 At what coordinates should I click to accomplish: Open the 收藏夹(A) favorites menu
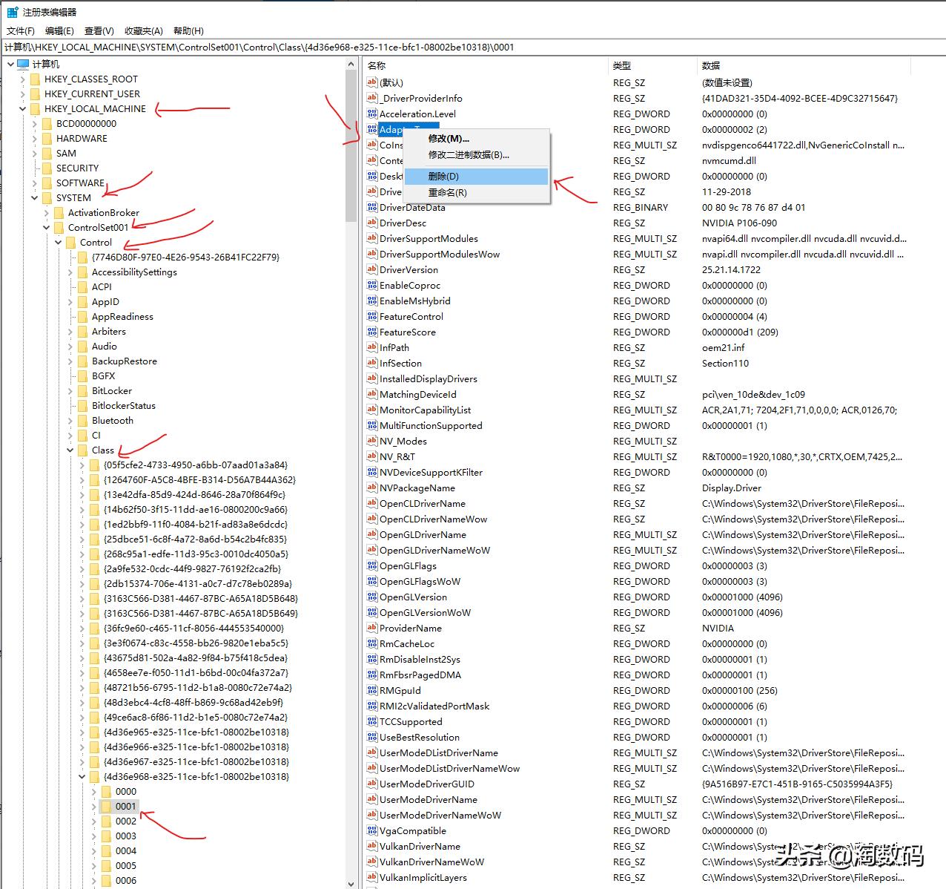point(143,30)
